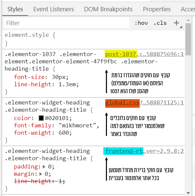Click the Filter styles input field
Viewport: 195px width, 196px height.
click(67, 23)
